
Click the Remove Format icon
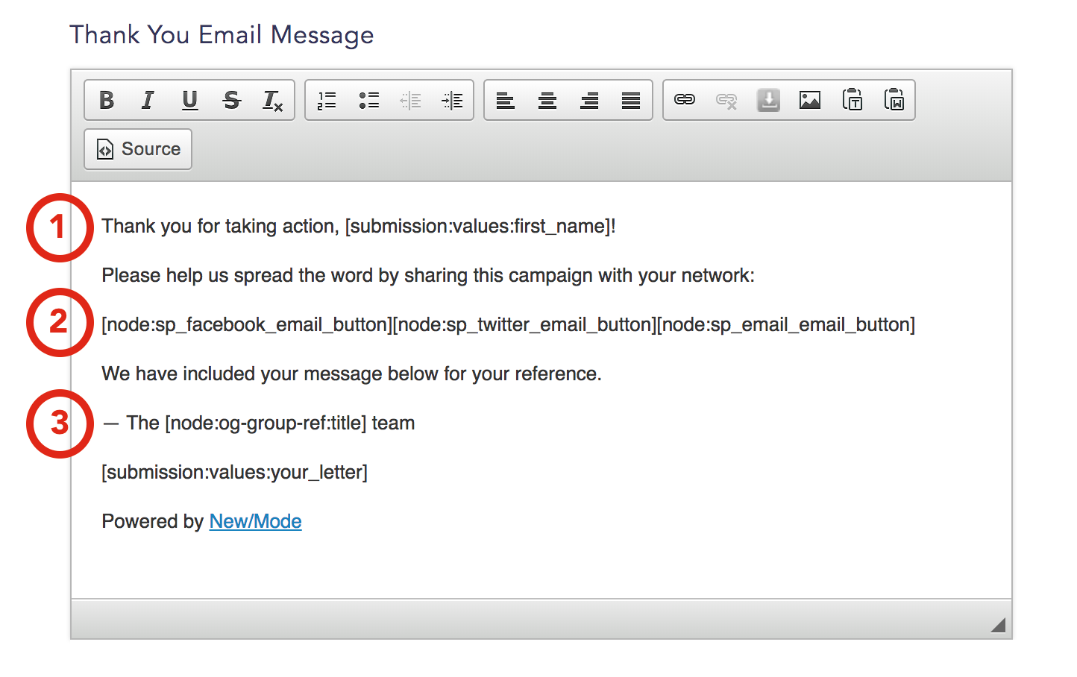coord(273,100)
